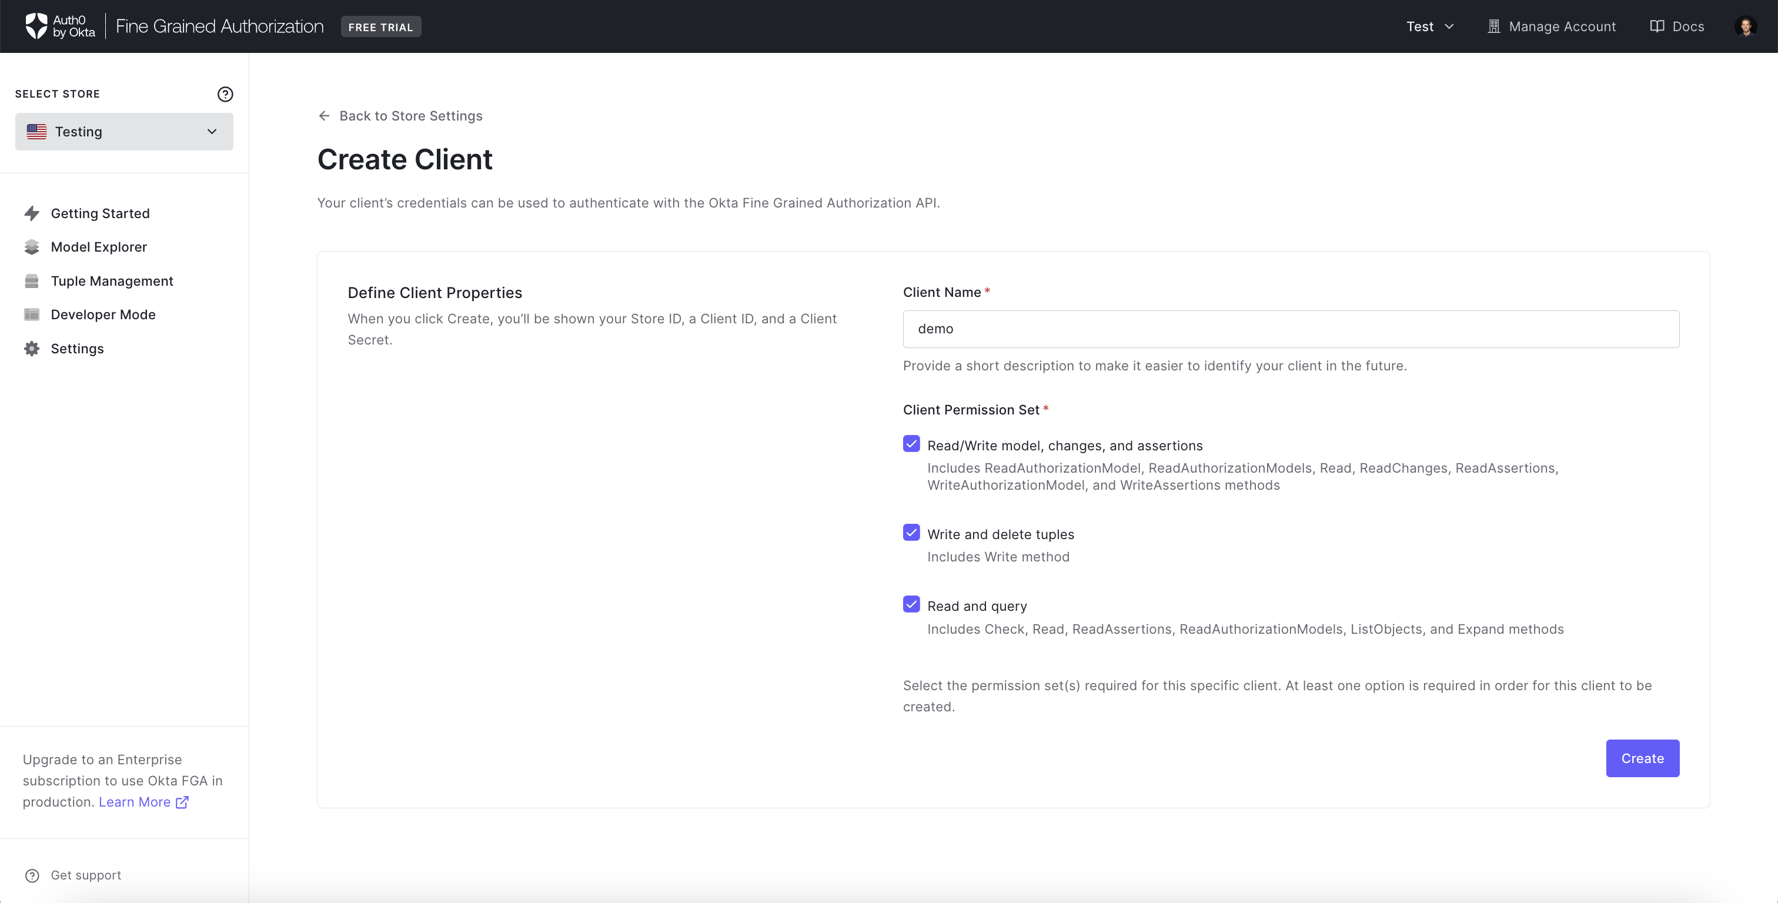Focus the Client Name input field

coord(1291,329)
